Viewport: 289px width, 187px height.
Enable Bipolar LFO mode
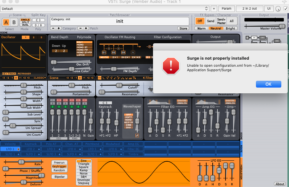(x=60, y=177)
